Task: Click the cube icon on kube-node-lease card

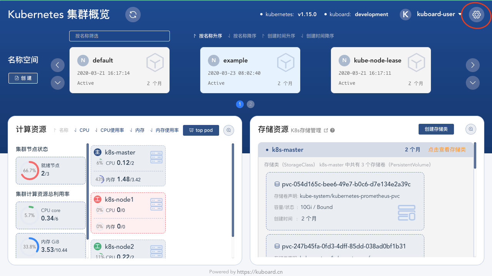Action: (x=416, y=62)
